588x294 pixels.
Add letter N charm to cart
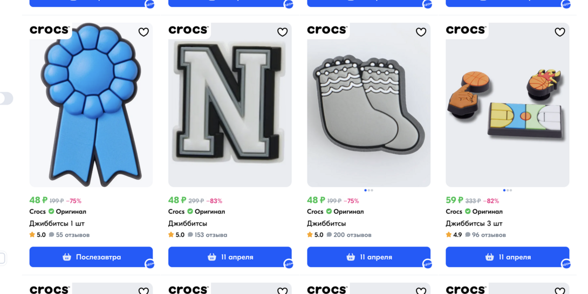coord(230,257)
